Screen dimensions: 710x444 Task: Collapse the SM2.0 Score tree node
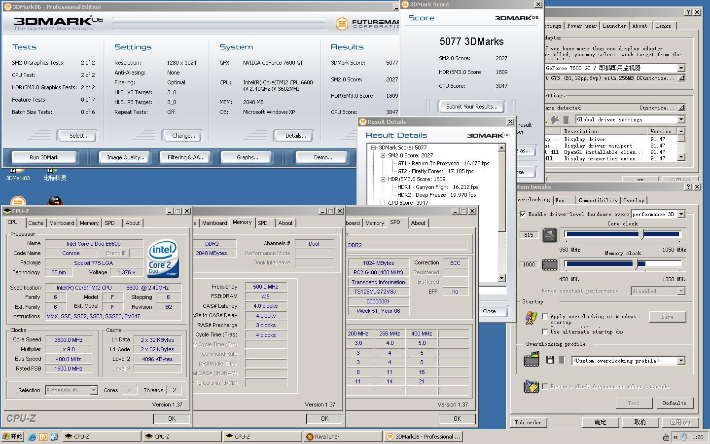[x=383, y=155]
